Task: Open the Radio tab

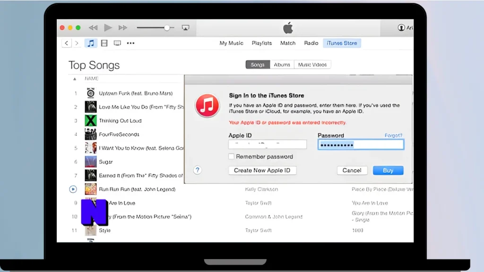Action: 311,43
